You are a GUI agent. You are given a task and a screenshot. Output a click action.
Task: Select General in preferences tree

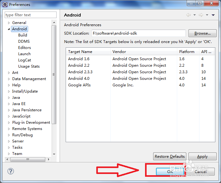click(x=19, y=23)
